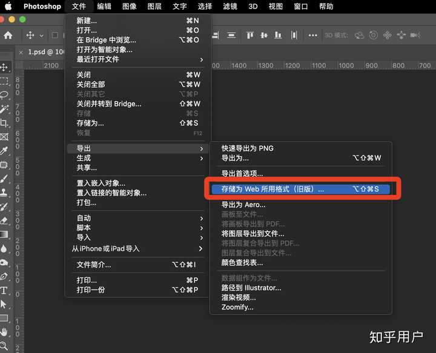Expand the 自动 submenu

pyautogui.click(x=138, y=218)
